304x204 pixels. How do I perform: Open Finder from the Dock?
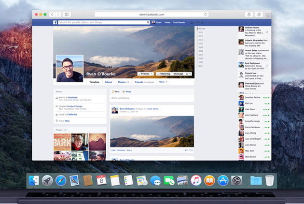pyautogui.click(x=34, y=180)
